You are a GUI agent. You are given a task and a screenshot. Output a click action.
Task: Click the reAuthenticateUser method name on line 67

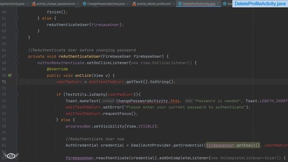pos(80,56)
